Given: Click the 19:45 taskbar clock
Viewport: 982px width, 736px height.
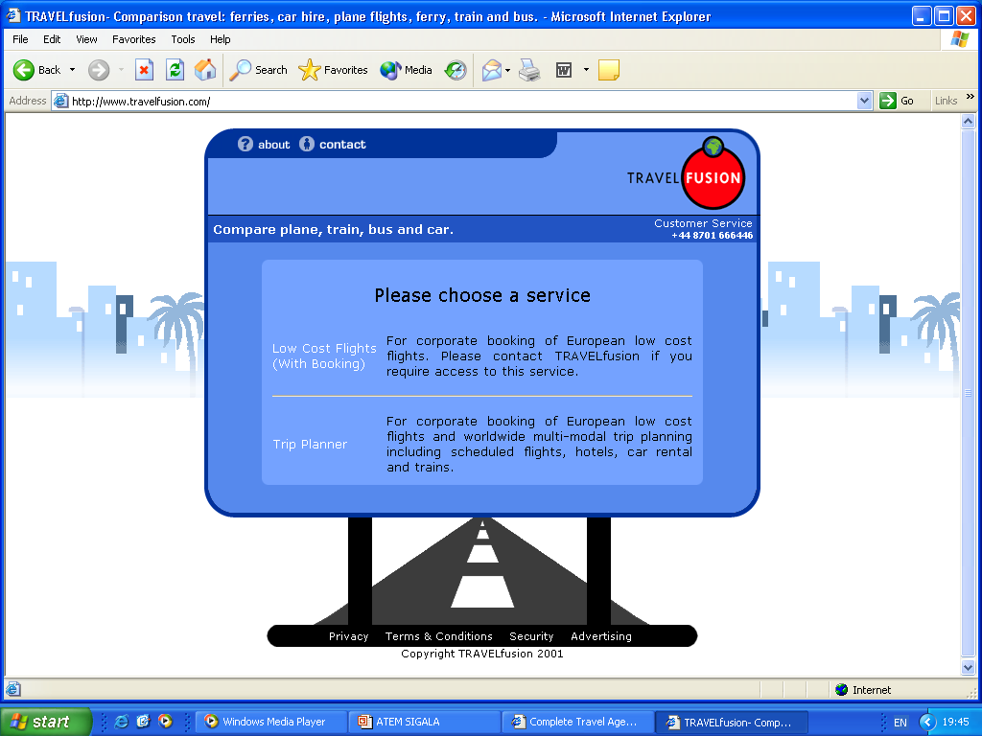Looking at the screenshot, I should (x=956, y=723).
